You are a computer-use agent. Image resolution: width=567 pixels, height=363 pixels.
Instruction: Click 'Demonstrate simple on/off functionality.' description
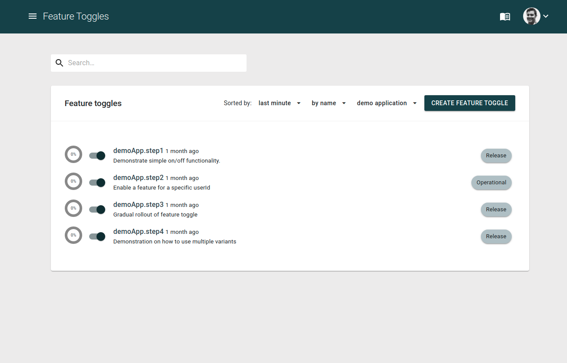pos(167,161)
